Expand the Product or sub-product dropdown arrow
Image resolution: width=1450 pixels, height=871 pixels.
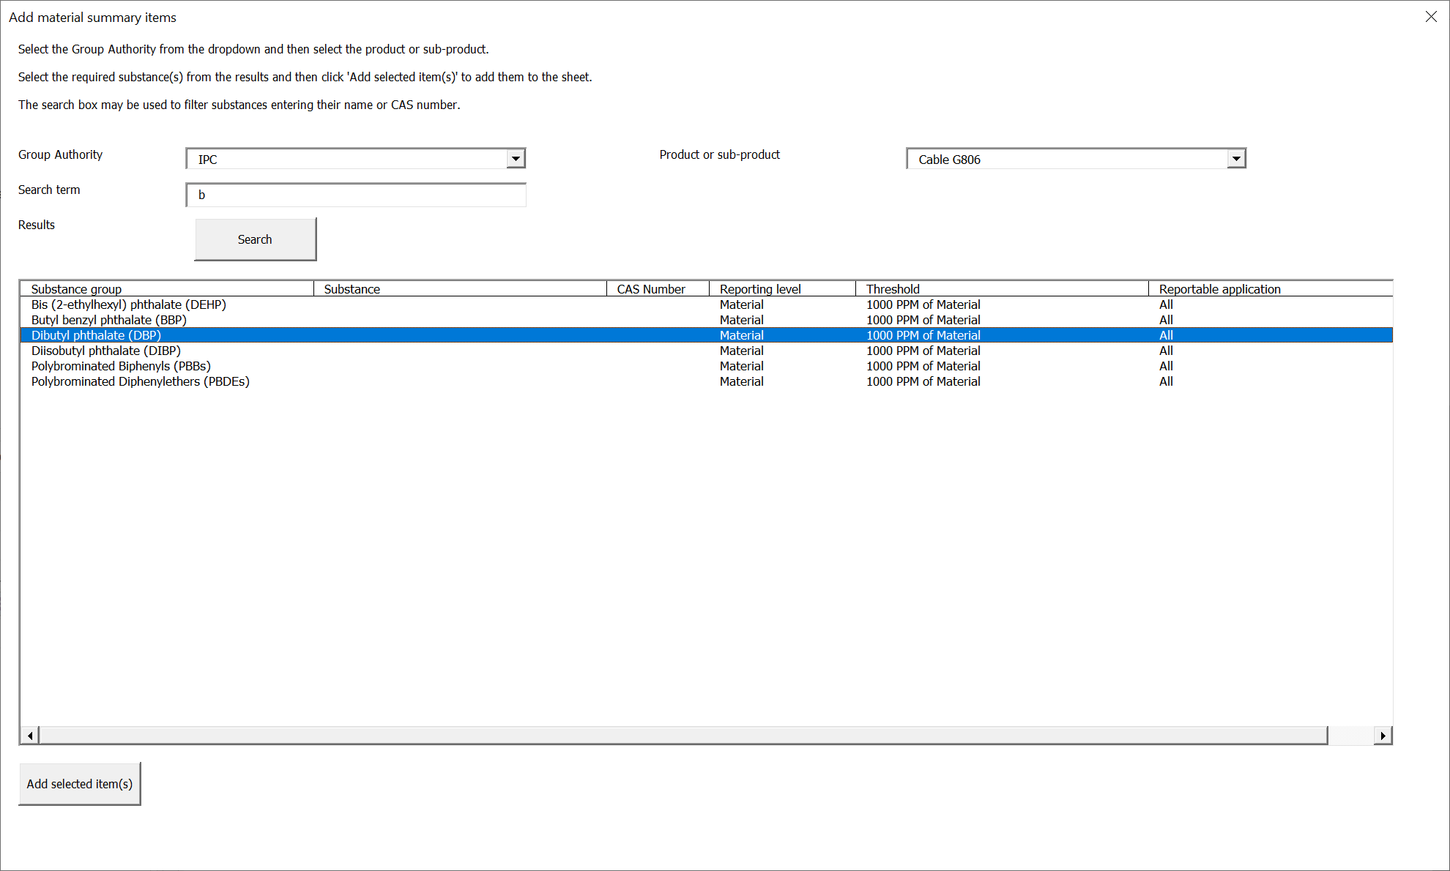[x=1236, y=159]
